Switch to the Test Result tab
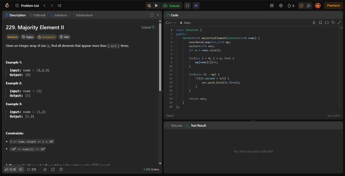The height and width of the screenshot is (176, 345). [196, 126]
